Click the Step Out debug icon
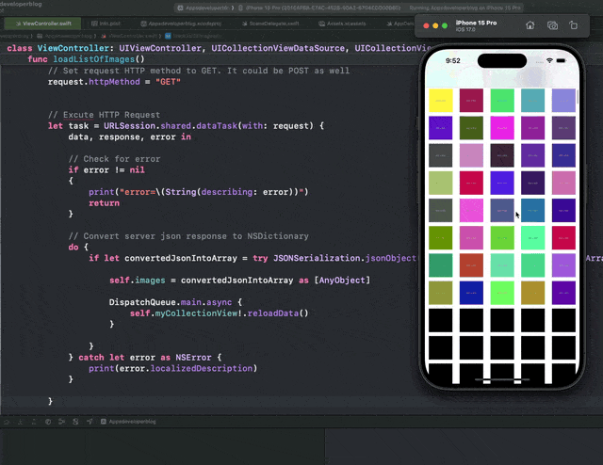 (34, 422)
